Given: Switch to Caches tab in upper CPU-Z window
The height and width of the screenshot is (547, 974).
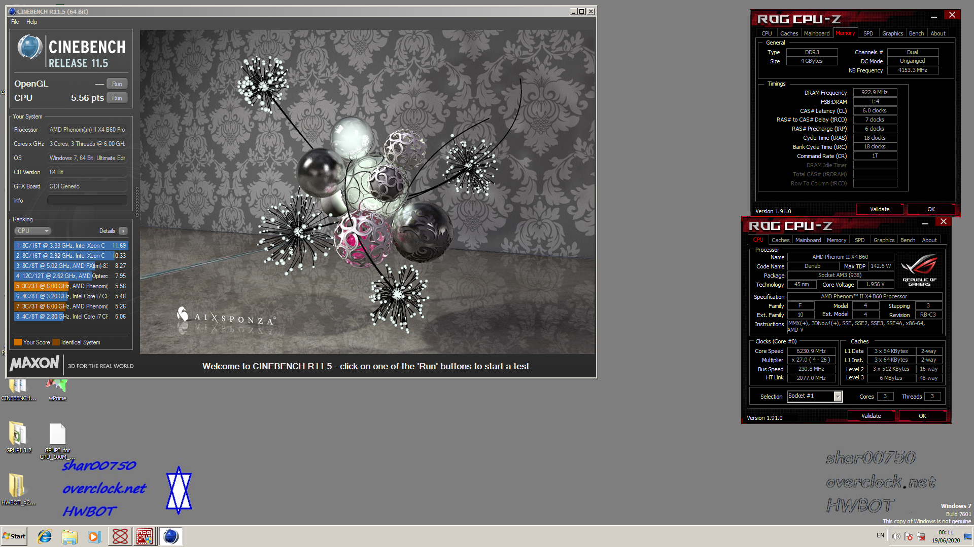Looking at the screenshot, I should pyautogui.click(x=789, y=33).
